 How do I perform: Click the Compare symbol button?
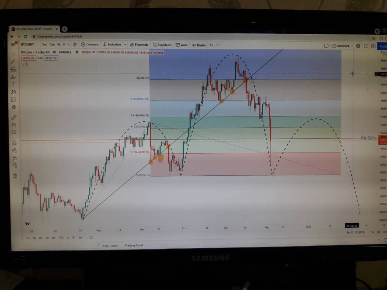[x=90, y=44]
